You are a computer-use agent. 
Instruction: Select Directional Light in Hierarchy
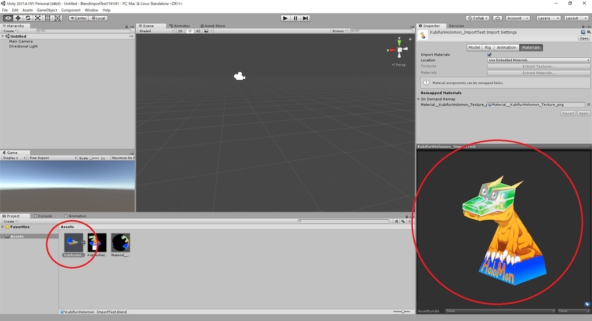tap(23, 46)
